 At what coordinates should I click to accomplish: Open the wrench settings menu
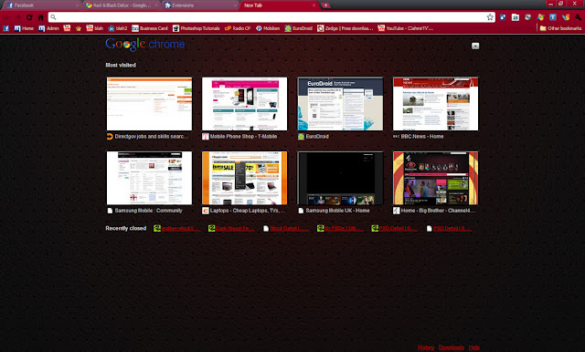pyautogui.click(x=578, y=17)
